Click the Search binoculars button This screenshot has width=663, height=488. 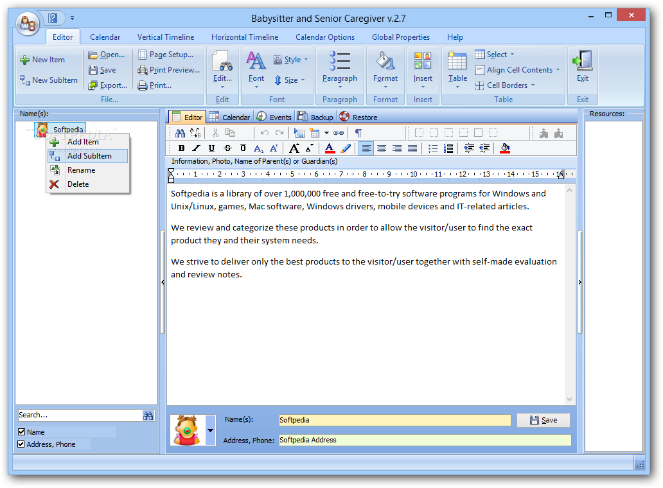pos(148,415)
